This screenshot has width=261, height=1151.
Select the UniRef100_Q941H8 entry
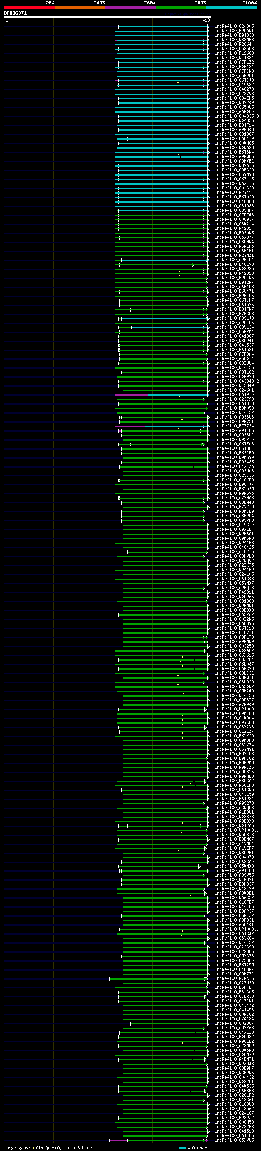click(x=234, y=543)
